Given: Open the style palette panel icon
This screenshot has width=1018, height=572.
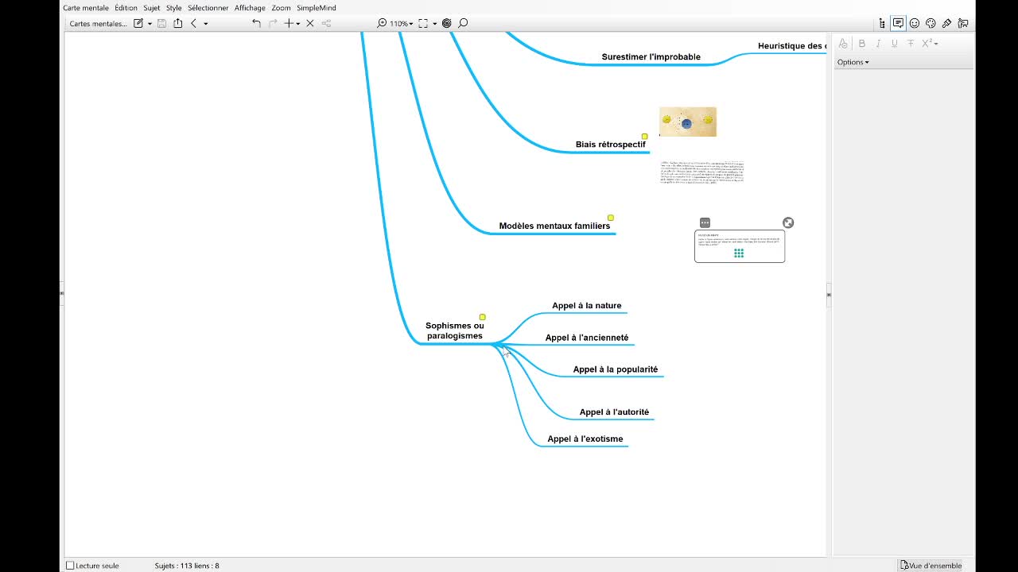Looking at the screenshot, I should 931,24.
